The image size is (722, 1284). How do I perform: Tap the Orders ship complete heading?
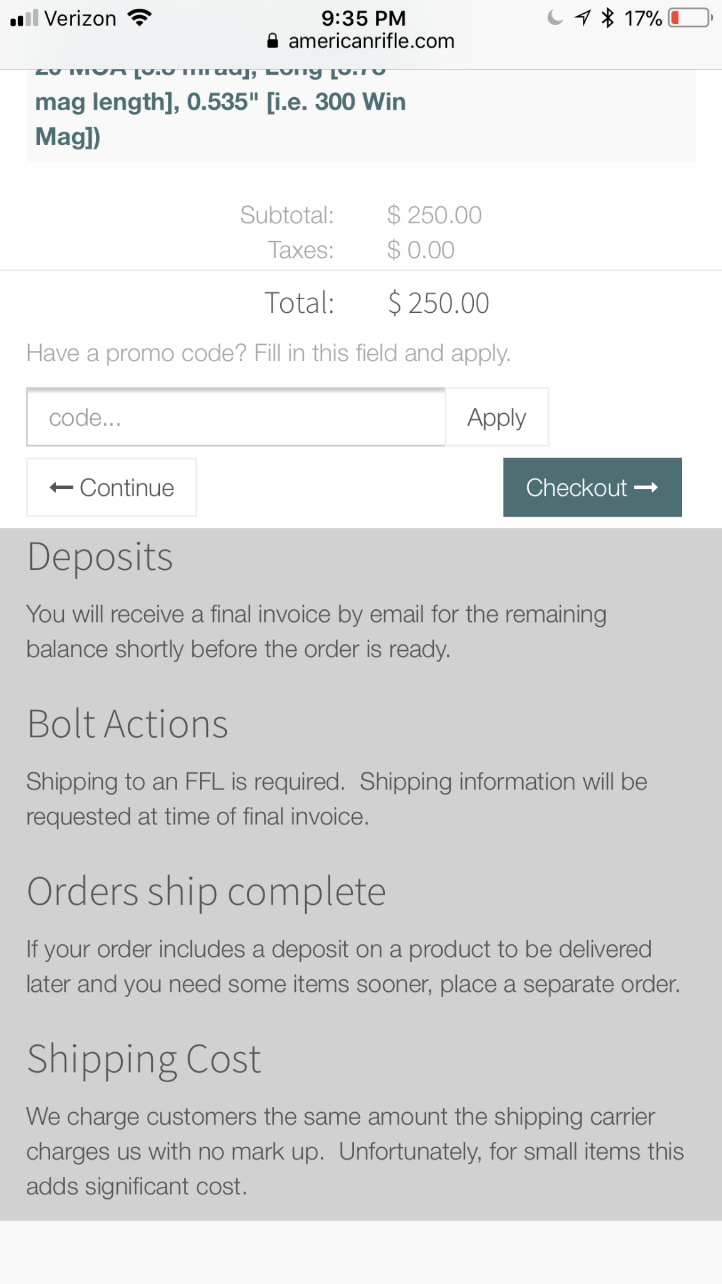point(206,892)
